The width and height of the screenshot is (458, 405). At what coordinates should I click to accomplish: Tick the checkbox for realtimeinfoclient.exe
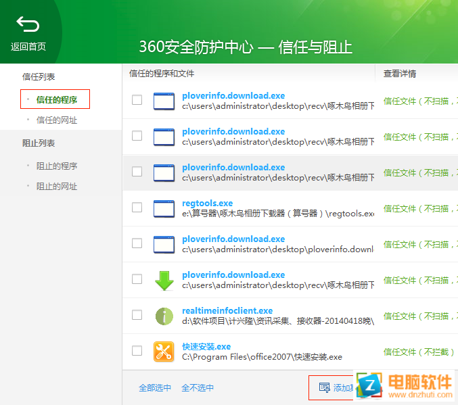pyautogui.click(x=137, y=315)
